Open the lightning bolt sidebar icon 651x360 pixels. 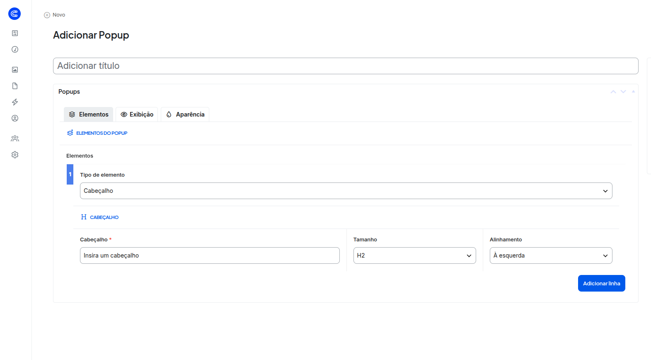click(x=15, y=102)
